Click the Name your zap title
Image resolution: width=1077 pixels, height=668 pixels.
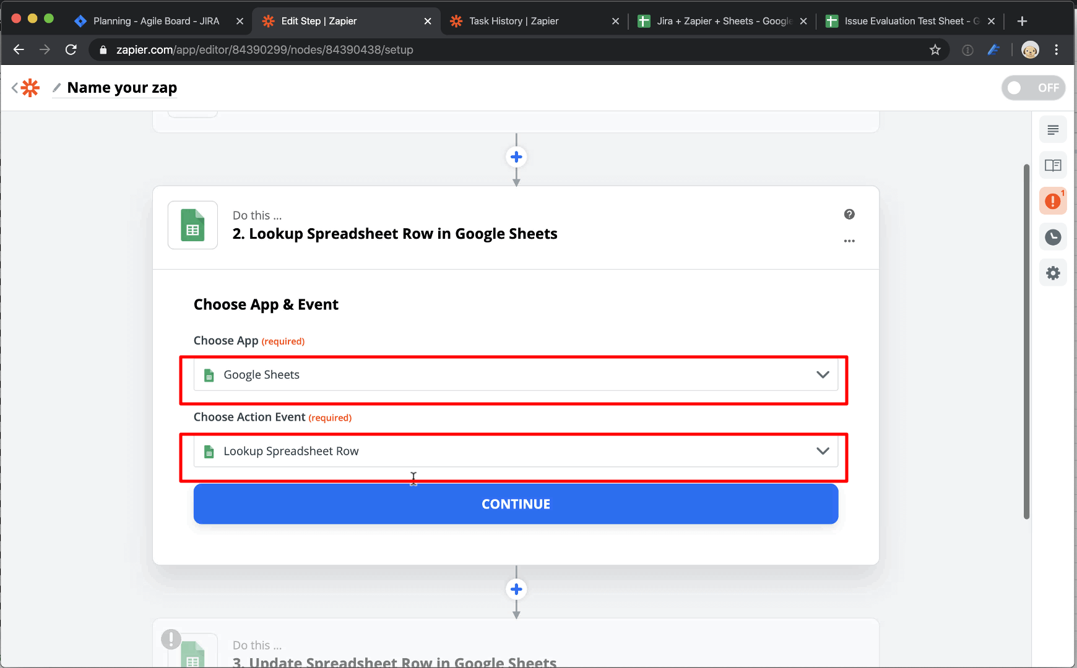(122, 88)
